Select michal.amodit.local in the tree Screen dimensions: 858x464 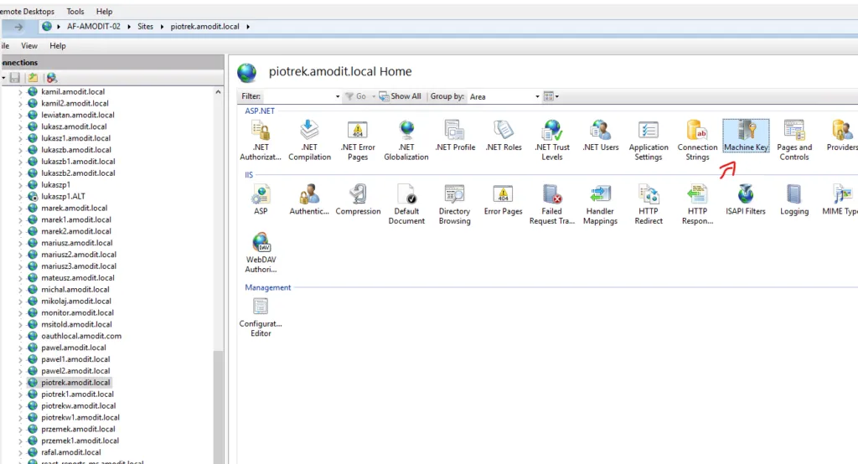[x=75, y=290]
